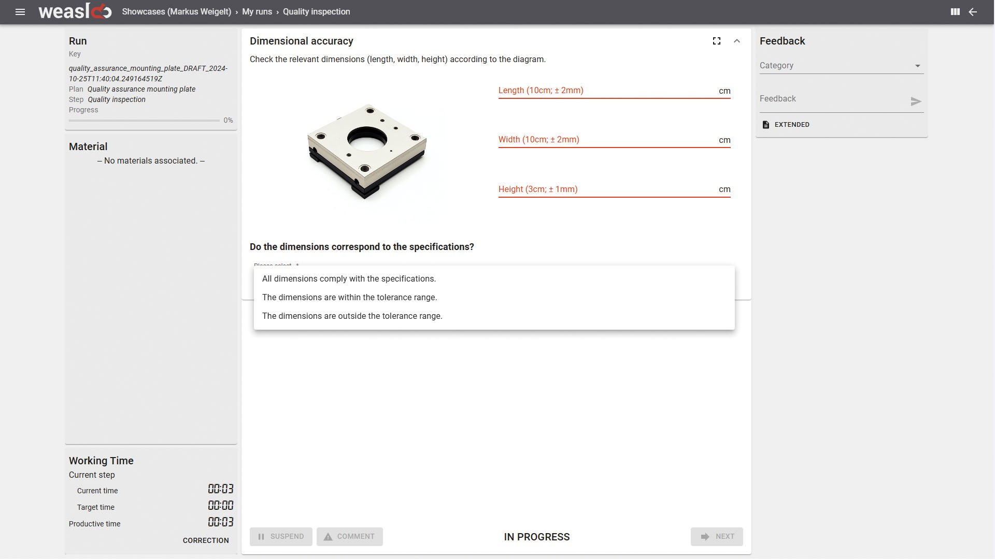This screenshot has width=995, height=559.
Task: Select 'The dimensions are within the tolerance range.'
Action: [350, 297]
